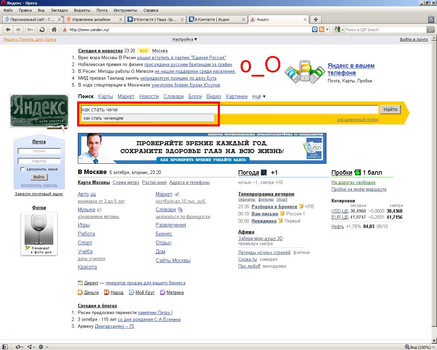Open the Инструменты menu

pyautogui.click(x=125, y=10)
